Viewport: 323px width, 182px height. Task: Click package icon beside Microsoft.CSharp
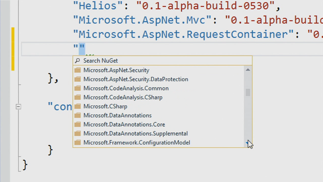tap(78, 106)
